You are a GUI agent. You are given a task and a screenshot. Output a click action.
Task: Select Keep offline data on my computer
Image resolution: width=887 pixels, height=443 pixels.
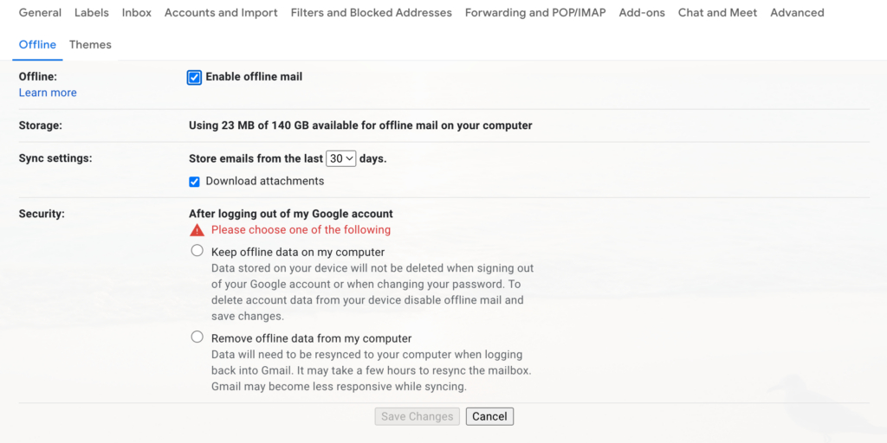tap(197, 250)
